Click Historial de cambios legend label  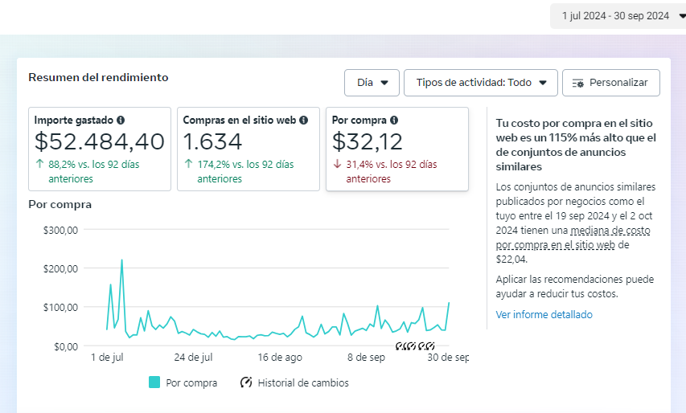click(x=303, y=382)
